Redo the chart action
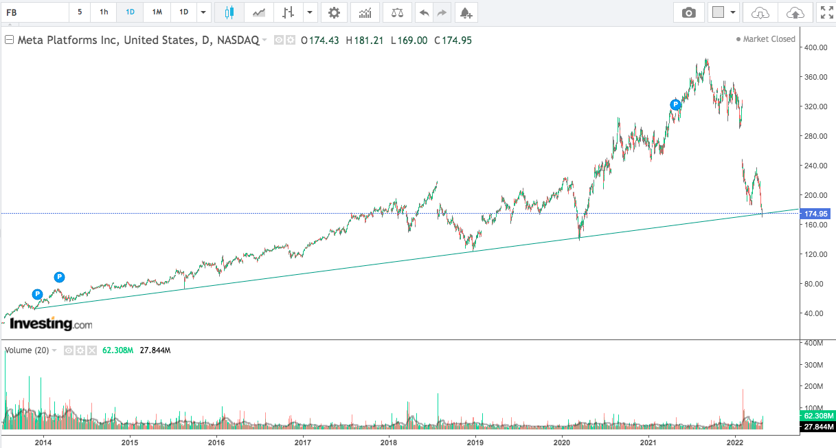Screen dimensions: 836x448 coord(442,12)
